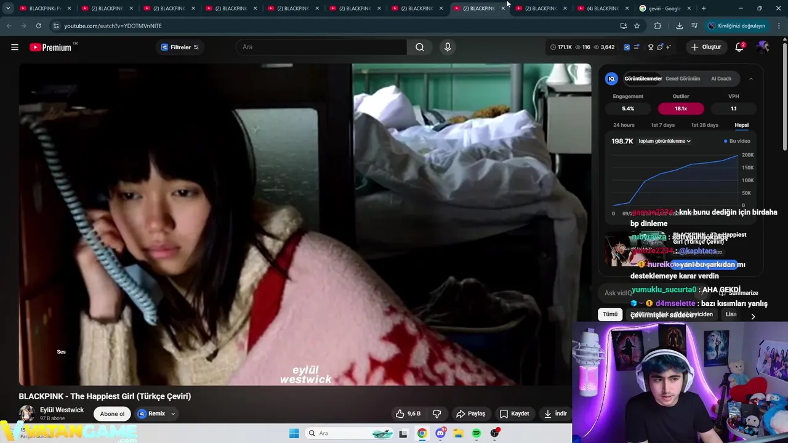The width and height of the screenshot is (788, 443).
Task: Click the address bar URL
Action: pos(113,26)
